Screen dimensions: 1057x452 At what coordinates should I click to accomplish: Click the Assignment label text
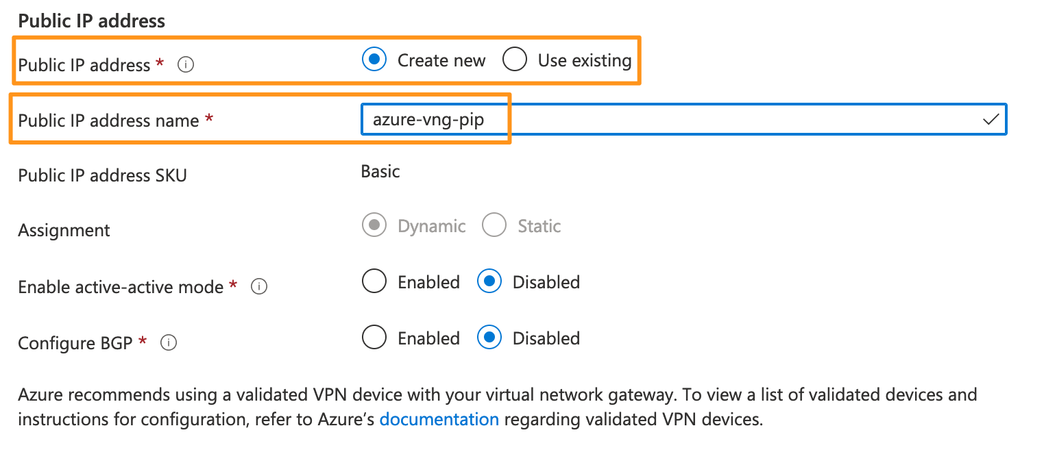coord(64,231)
